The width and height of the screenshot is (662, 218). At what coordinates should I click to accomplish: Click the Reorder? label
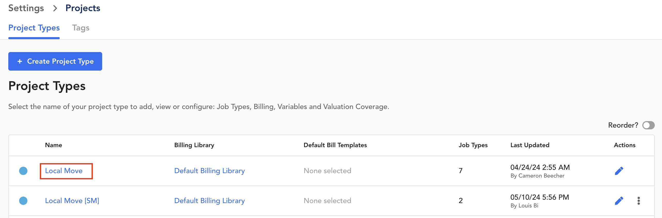click(623, 125)
